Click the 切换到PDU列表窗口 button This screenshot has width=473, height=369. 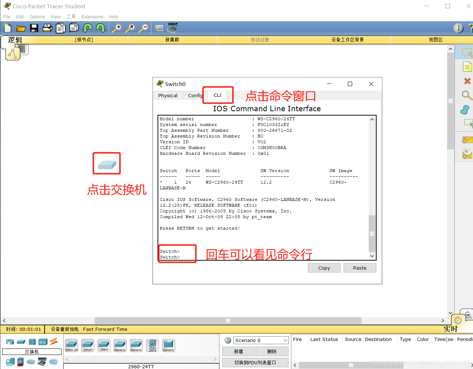pyautogui.click(x=255, y=363)
